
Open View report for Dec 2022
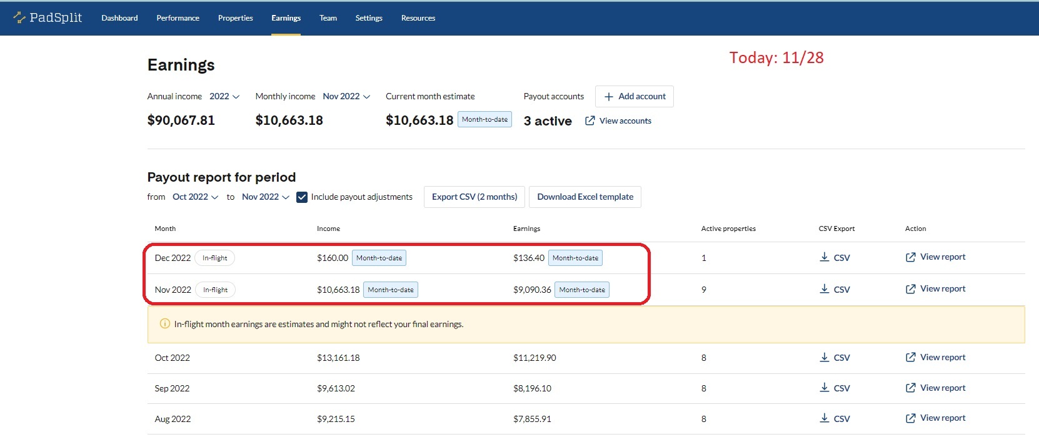935,257
